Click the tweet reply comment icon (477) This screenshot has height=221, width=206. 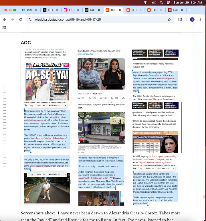[x=79, y=98]
